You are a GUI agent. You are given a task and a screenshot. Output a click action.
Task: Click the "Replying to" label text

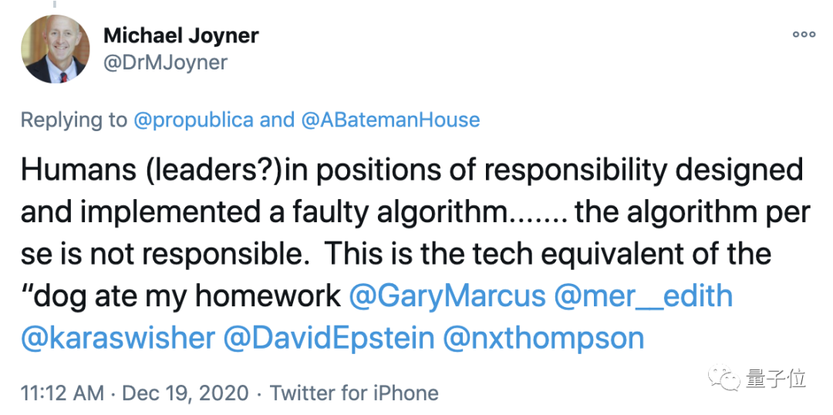[x=73, y=120]
